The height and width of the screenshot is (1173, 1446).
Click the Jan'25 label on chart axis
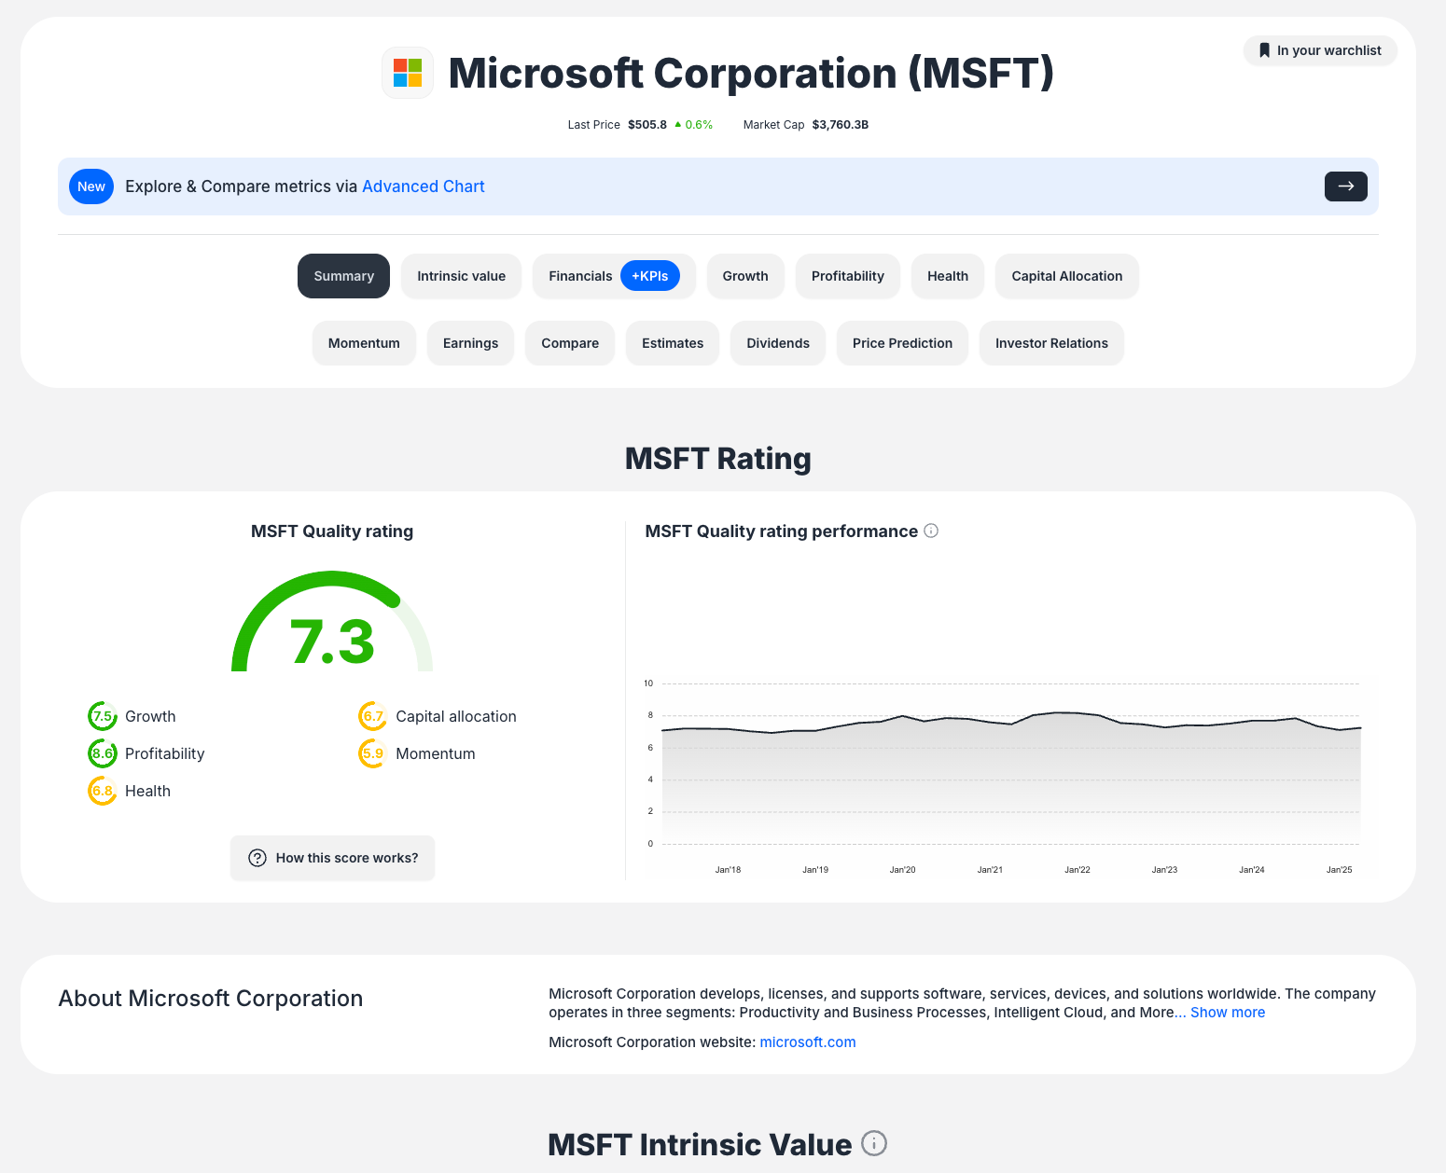[1339, 870]
